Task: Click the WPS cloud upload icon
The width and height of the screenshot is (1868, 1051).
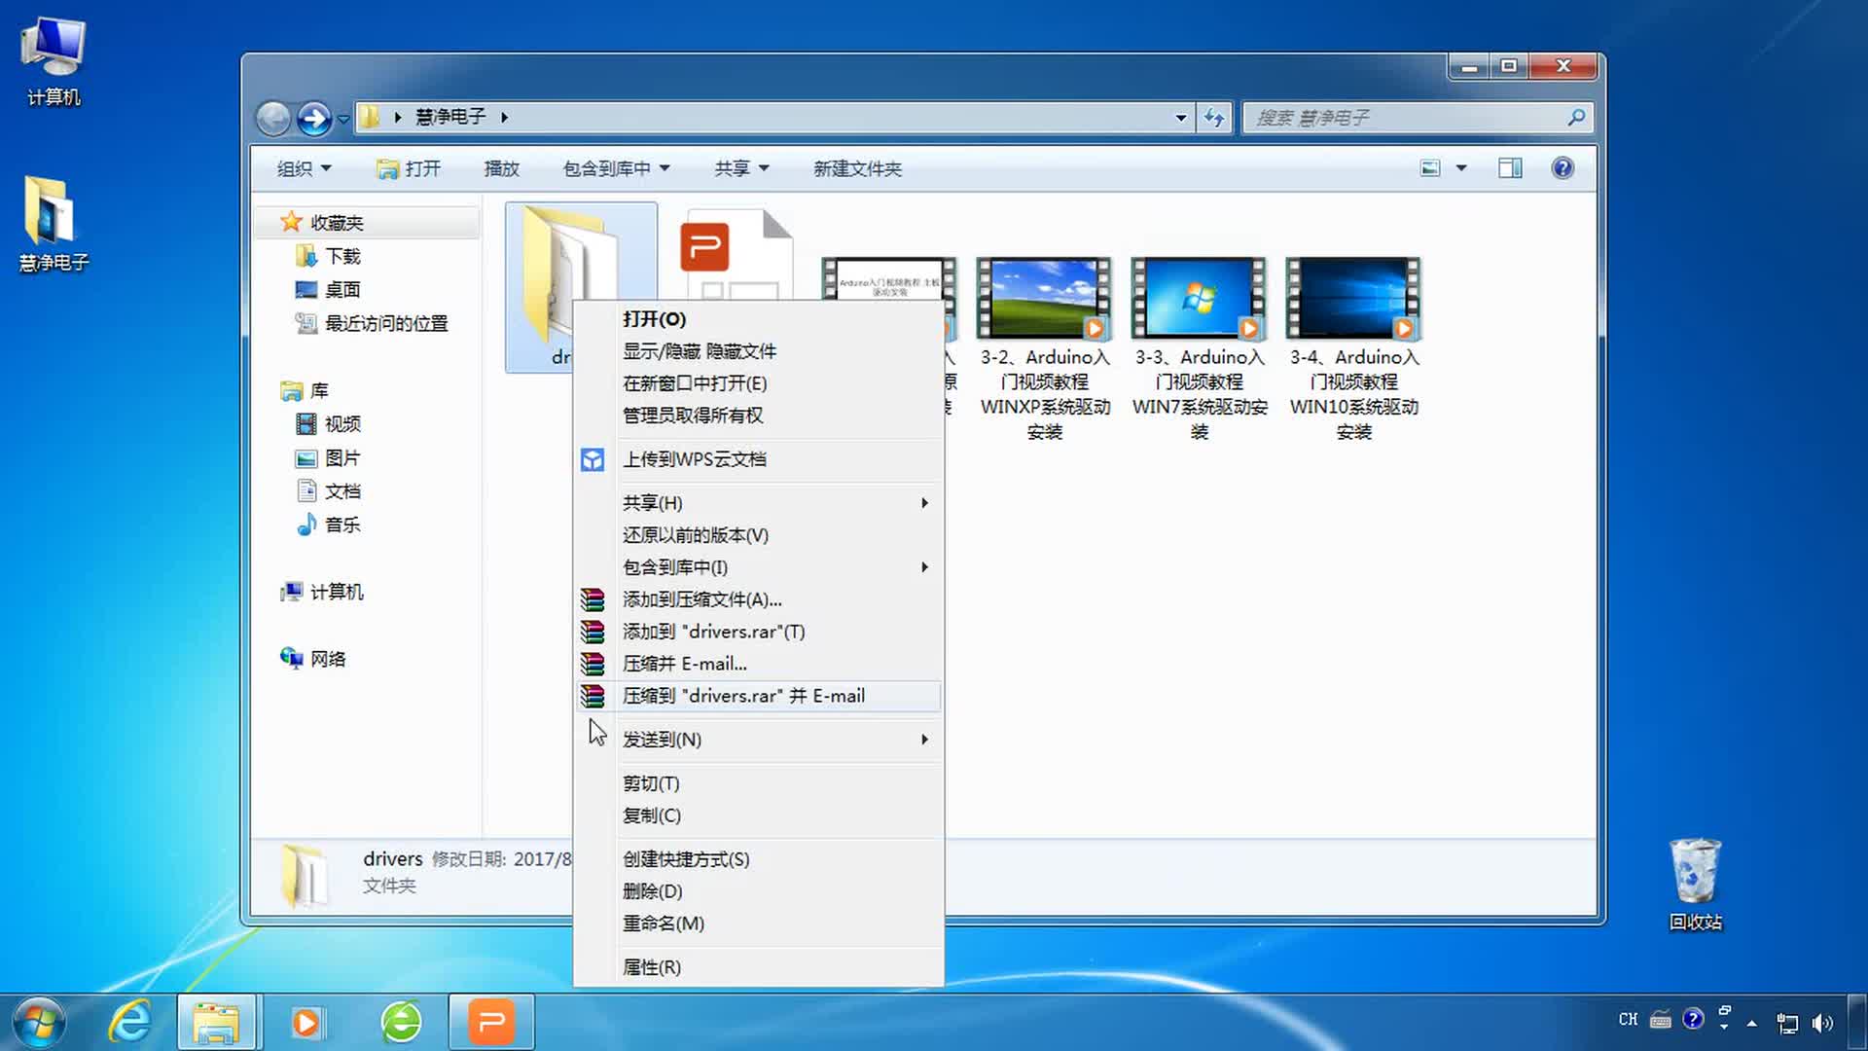Action: point(593,459)
